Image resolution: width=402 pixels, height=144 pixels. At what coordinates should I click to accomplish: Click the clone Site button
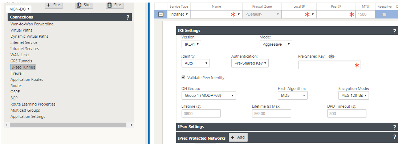coord(84,5)
